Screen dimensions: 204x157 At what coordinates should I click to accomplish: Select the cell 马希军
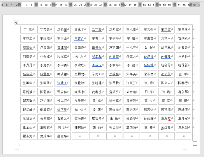114,30
